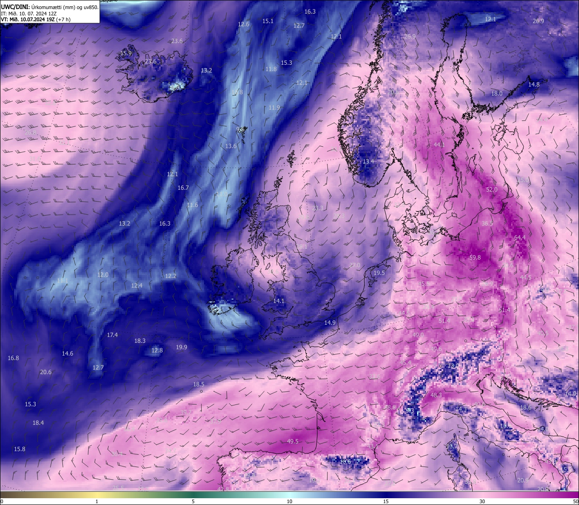579x505 pixels.
Task: Click the 'IT: Mið. 10. 07. 2024 12Z' line
Action: 28,14
